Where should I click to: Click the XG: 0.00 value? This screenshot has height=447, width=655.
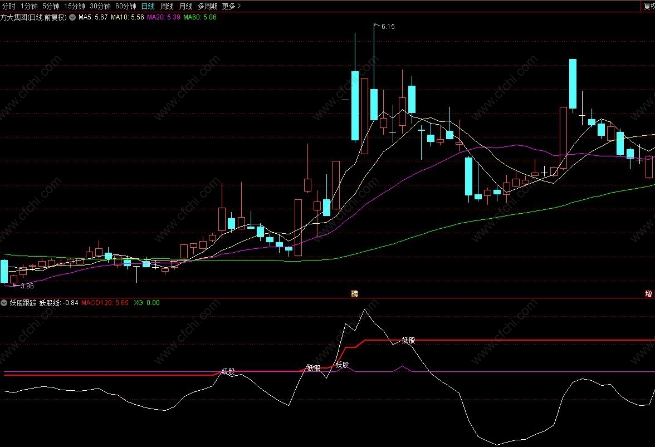(146, 303)
